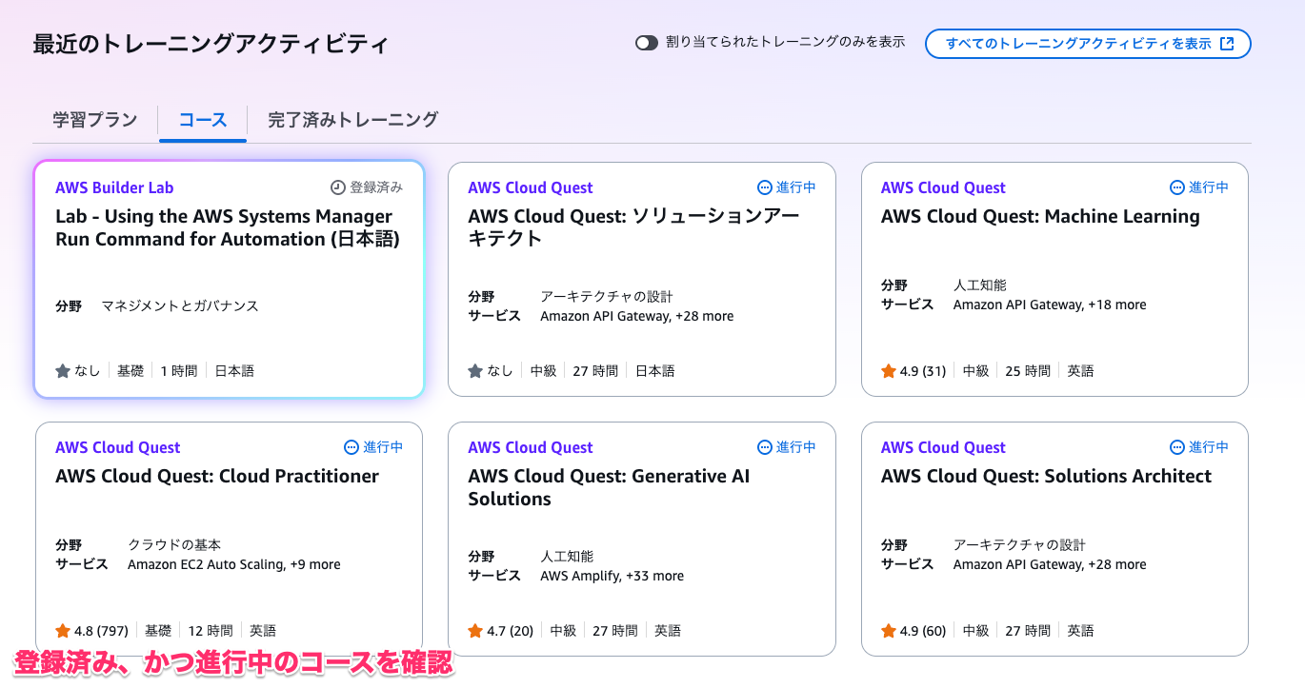The height and width of the screenshot is (688, 1305).
Task: Open AWS Cloud Quest: Cloud Practitioner title
Action: coord(217,477)
